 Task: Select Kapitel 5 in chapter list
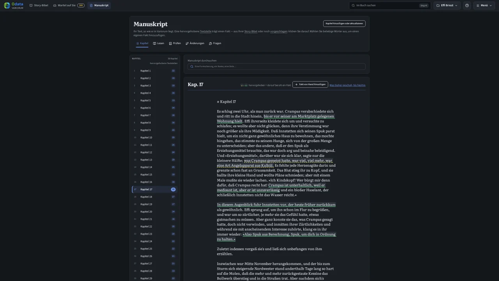tap(155, 100)
